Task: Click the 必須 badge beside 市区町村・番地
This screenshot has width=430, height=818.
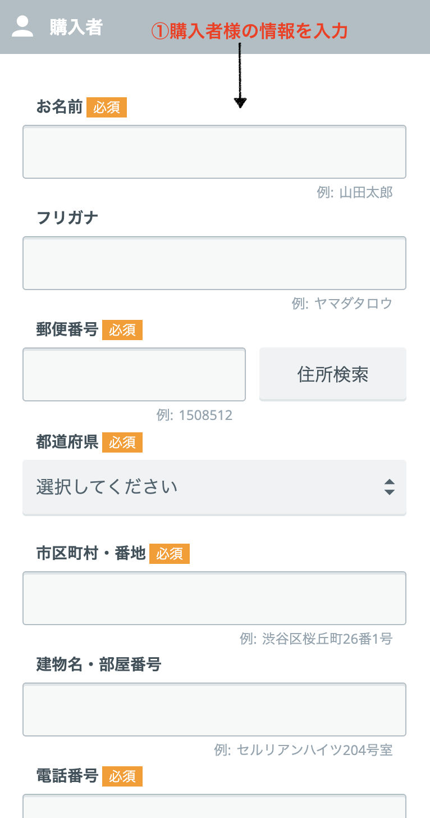Action: 170,554
